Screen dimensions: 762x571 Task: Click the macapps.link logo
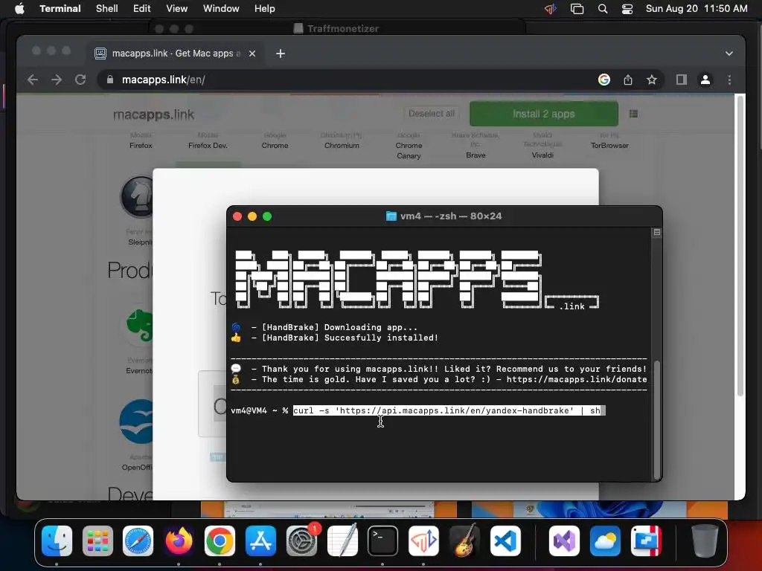[153, 114]
